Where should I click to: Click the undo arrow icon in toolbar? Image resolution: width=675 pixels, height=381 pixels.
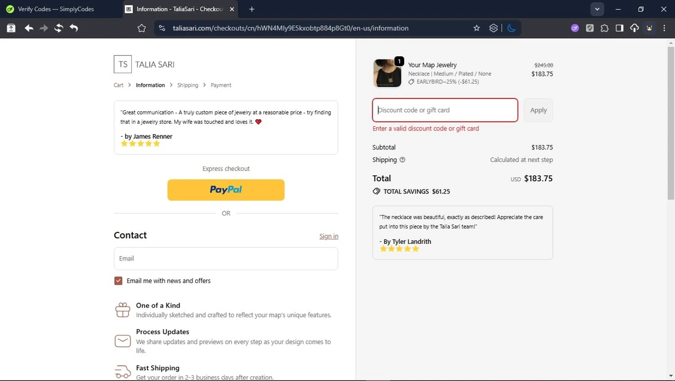(74, 28)
